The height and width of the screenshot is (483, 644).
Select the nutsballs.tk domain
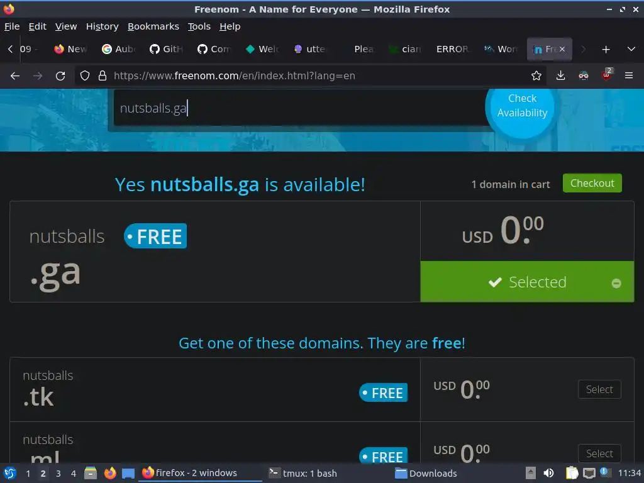tap(599, 389)
